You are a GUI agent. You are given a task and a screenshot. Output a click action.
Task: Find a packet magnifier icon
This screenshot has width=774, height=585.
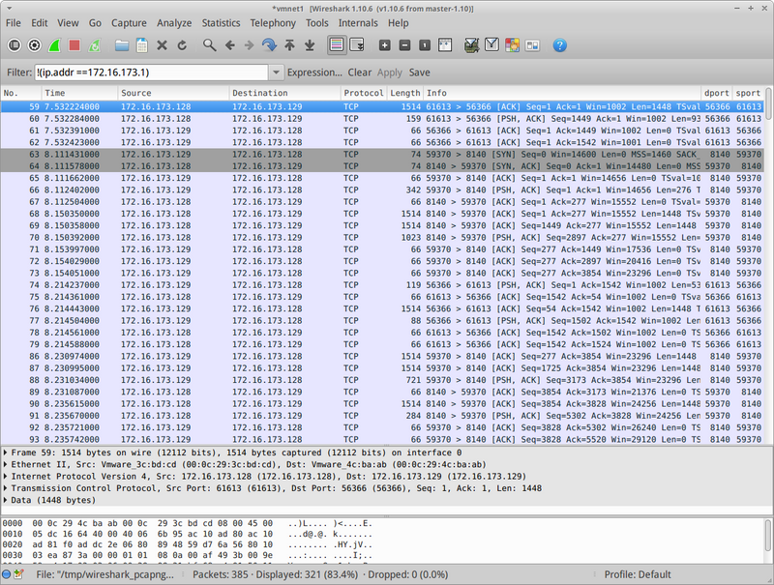(209, 45)
